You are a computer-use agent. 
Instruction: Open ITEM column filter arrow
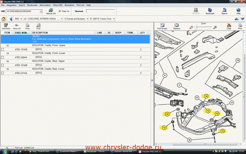click(x=13, y=33)
